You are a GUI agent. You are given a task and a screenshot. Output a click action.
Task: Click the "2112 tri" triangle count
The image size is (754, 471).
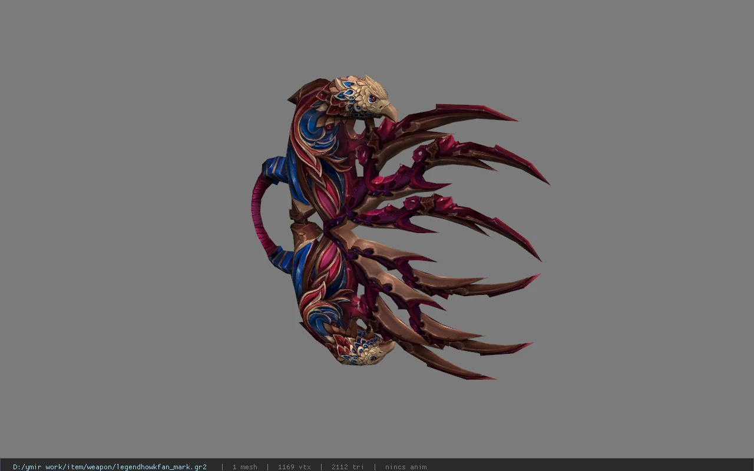tap(348, 467)
